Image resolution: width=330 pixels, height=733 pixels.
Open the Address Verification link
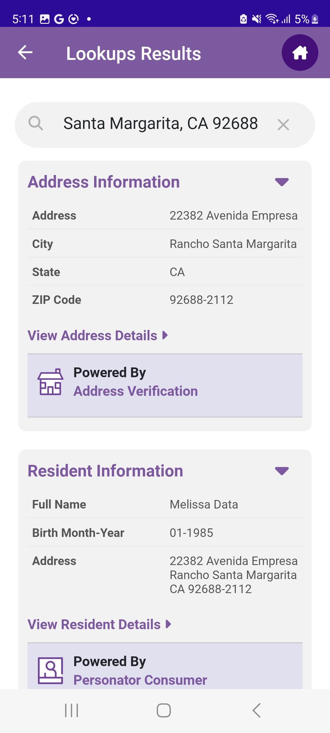click(136, 391)
